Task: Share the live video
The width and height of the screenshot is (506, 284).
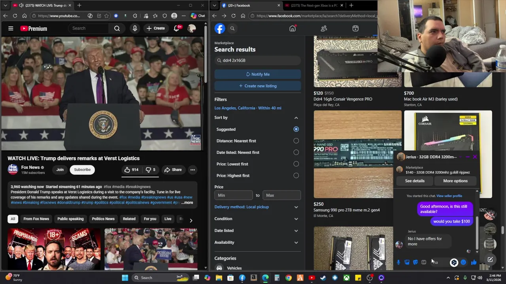Action: [173, 170]
